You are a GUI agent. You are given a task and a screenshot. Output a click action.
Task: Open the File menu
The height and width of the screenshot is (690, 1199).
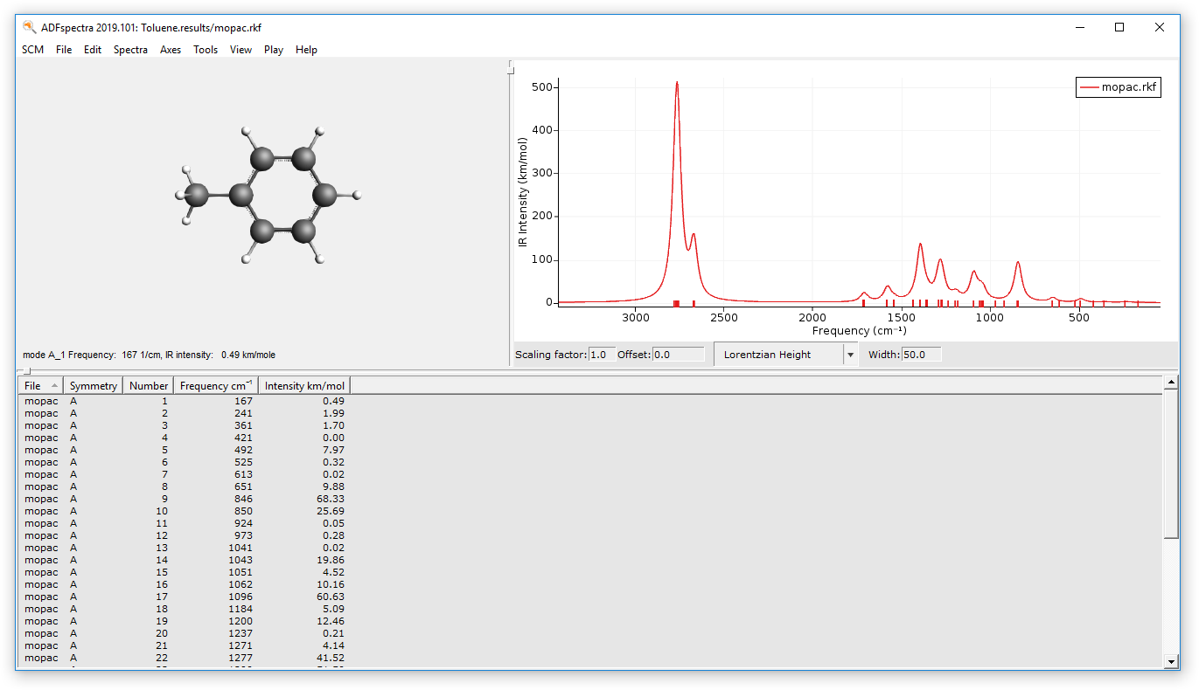[x=64, y=50]
